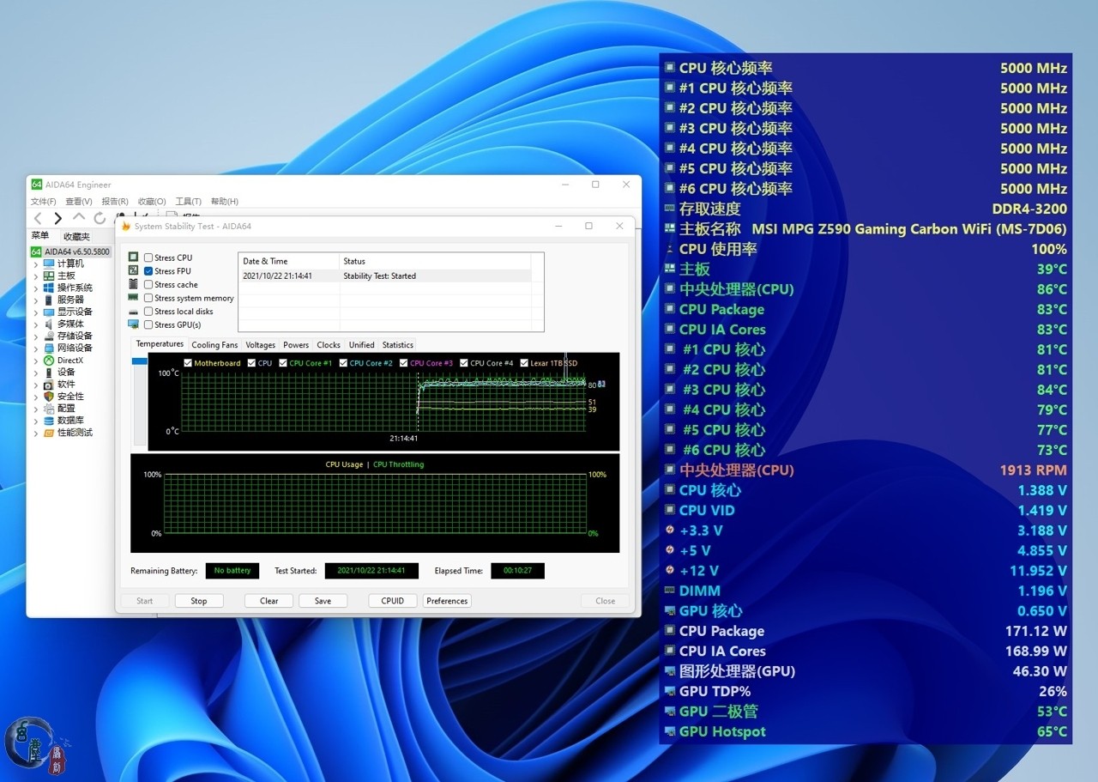
Task: Click the shield icon beside 安全性
Action: [49, 396]
